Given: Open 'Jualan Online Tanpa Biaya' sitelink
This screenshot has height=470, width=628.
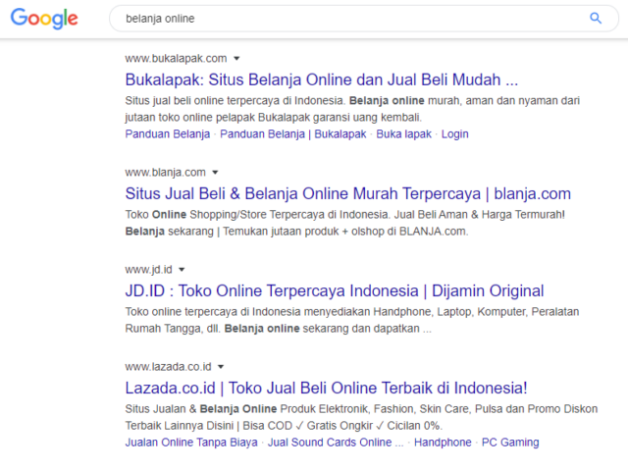Looking at the screenshot, I should pyautogui.click(x=191, y=443).
